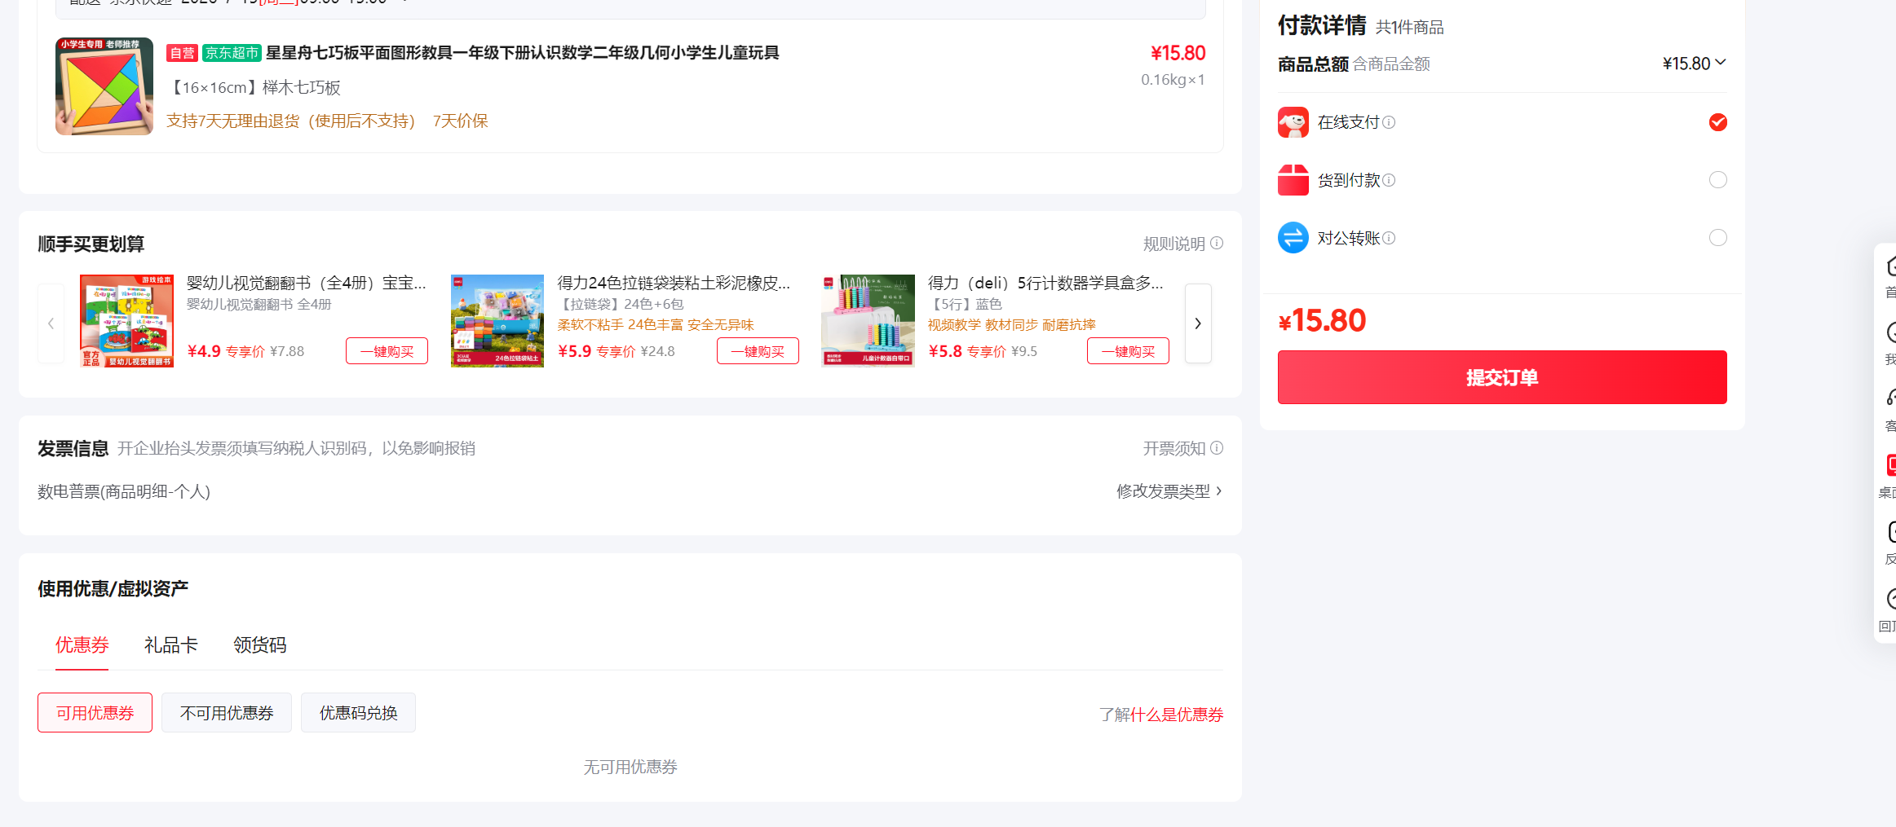The height and width of the screenshot is (827, 1896).
Task: Click the ¥5.9 专享价 price
Action: (x=597, y=351)
